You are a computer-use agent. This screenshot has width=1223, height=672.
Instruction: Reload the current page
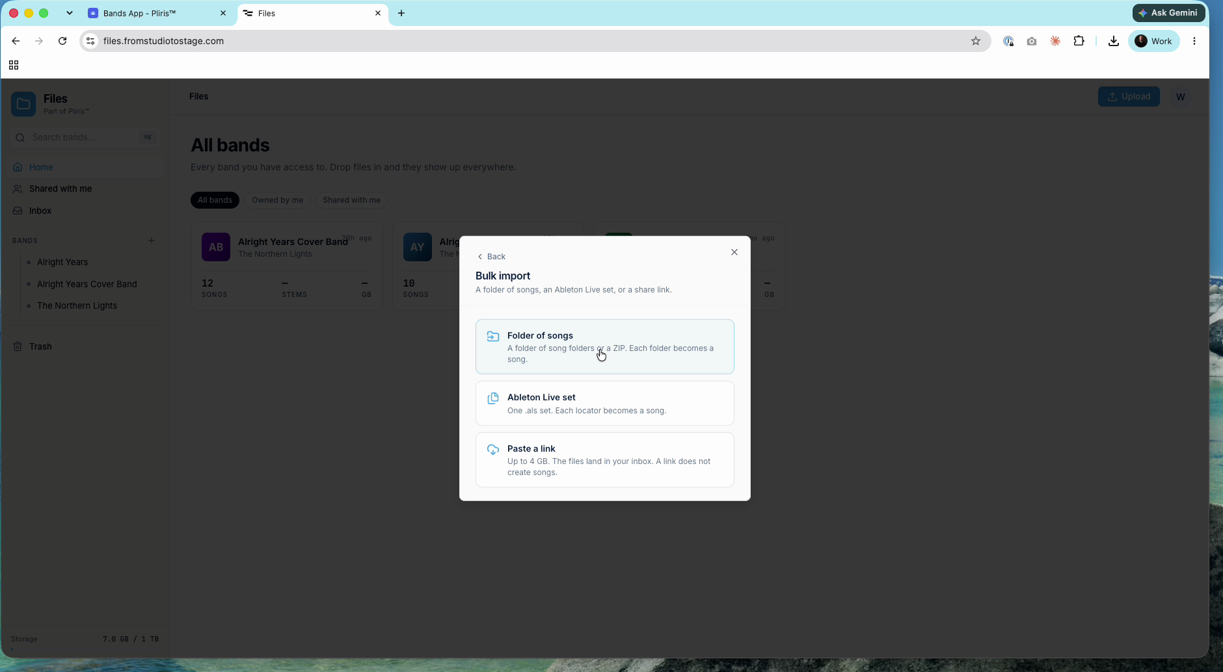tap(62, 41)
